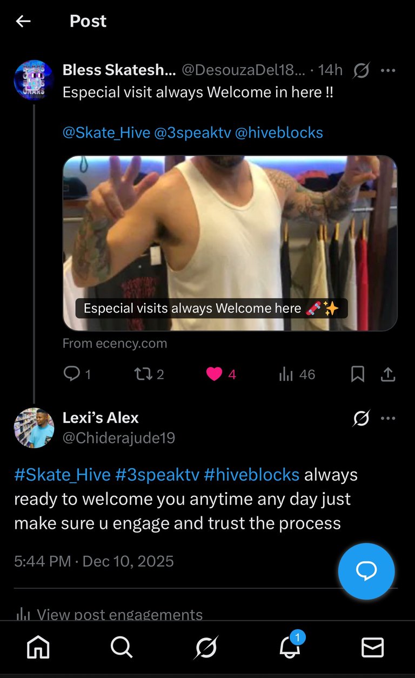Tap the blue floating reply button

coord(366,571)
